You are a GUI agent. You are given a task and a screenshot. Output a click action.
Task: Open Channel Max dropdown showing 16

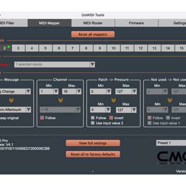tap(72, 92)
